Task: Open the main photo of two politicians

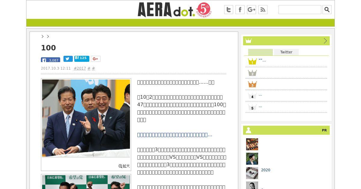Action: (x=86, y=118)
